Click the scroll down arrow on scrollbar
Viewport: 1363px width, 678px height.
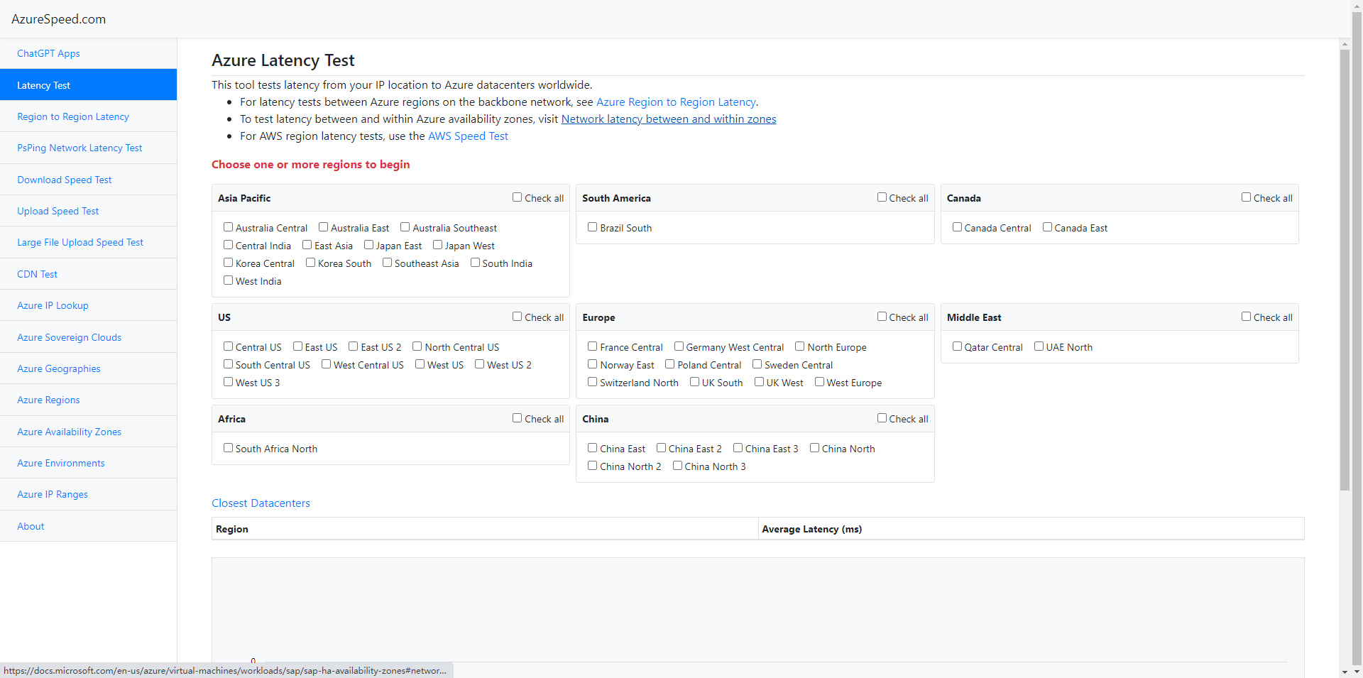point(1345,672)
